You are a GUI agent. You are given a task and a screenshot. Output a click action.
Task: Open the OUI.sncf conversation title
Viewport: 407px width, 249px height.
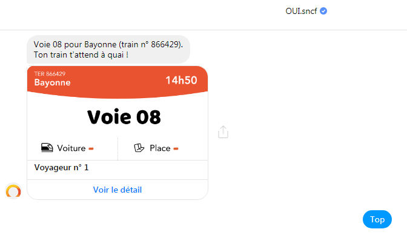(x=301, y=11)
